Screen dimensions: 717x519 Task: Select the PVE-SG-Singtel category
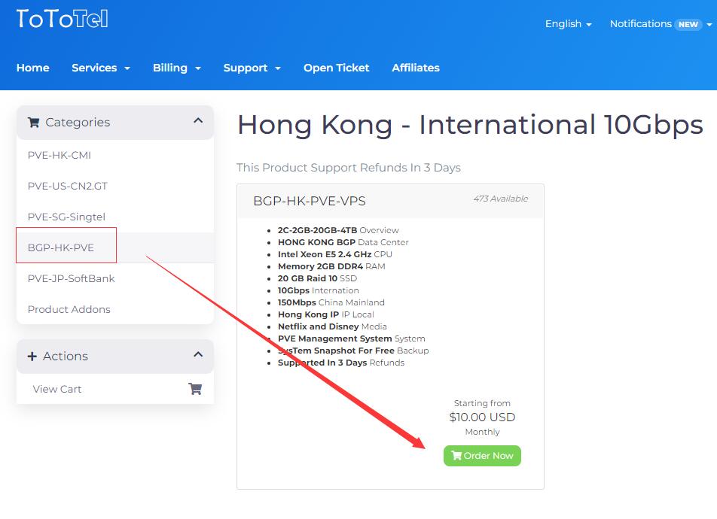115,217
